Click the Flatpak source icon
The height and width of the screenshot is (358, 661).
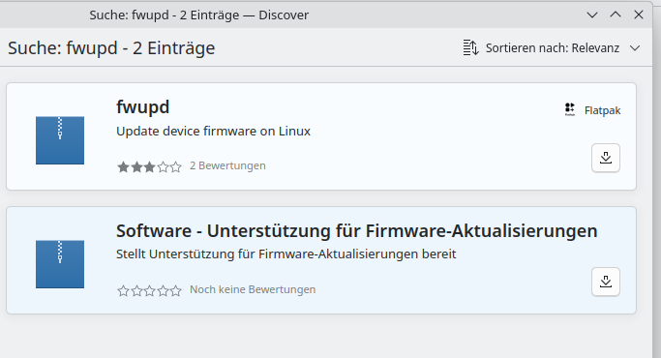click(570, 109)
